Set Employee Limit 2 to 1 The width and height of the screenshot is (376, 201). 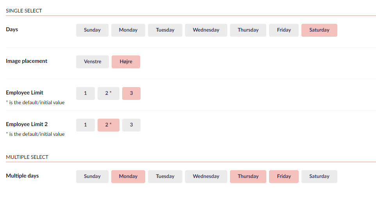click(85, 125)
